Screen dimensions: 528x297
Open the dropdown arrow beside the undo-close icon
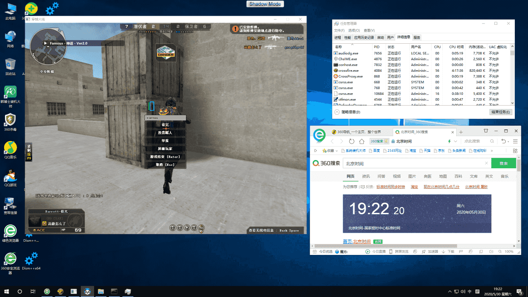pos(508,141)
